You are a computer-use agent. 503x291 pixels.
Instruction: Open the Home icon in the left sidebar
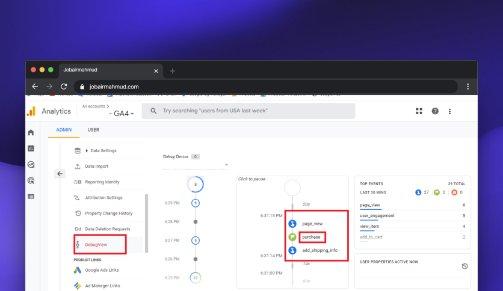point(31,132)
